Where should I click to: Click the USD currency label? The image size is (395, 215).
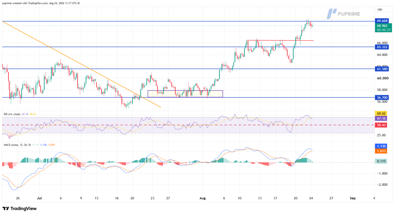point(380,10)
